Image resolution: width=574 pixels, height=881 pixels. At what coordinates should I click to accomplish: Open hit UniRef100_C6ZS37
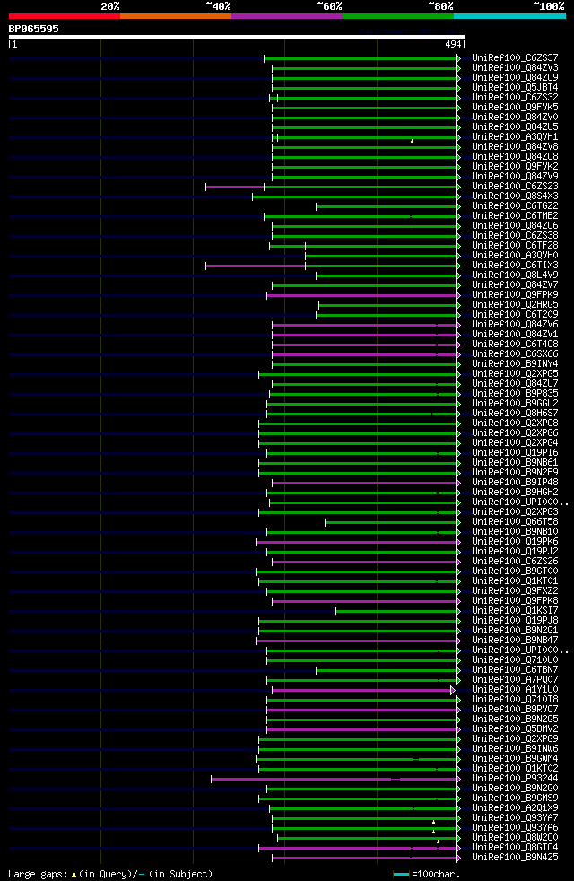tap(515, 58)
